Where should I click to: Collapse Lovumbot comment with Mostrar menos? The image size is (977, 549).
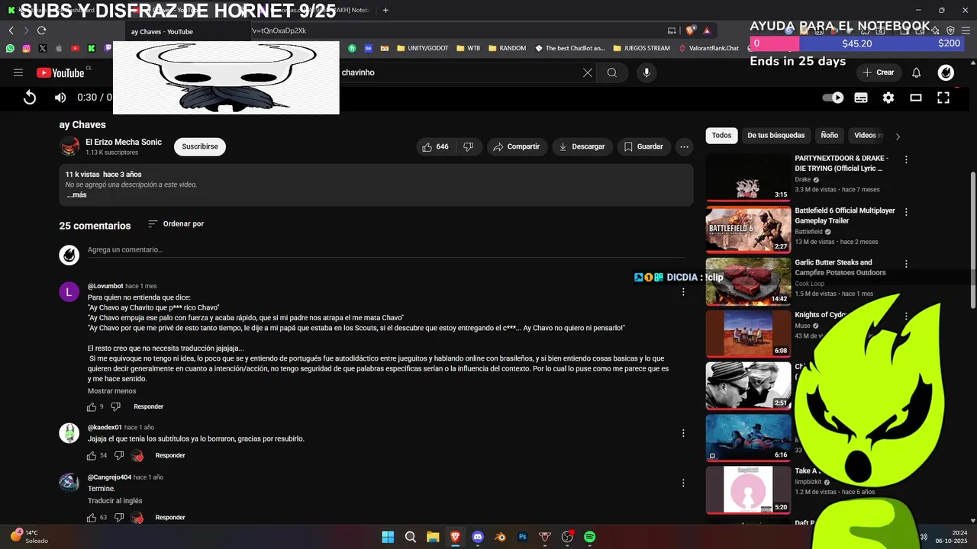111,391
